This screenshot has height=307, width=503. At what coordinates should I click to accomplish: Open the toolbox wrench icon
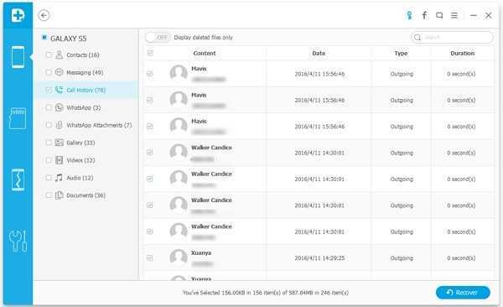[18, 241]
